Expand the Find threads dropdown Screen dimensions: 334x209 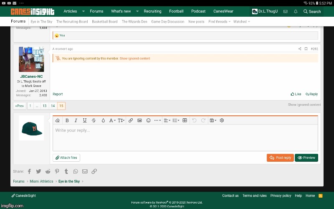[x=219, y=21]
